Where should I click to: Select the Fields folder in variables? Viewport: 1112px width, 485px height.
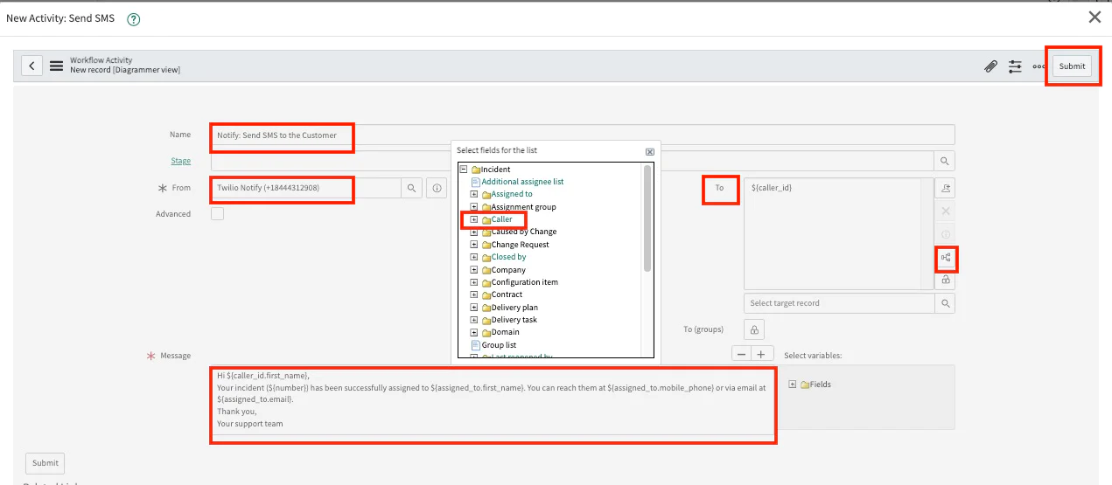[820, 385]
